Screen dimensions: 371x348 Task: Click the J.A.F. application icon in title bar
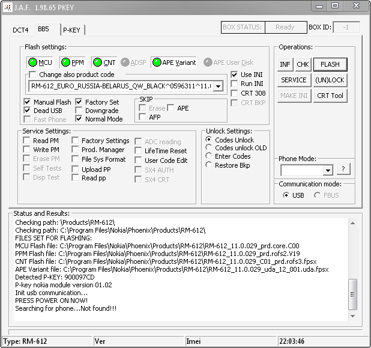pos(7,8)
